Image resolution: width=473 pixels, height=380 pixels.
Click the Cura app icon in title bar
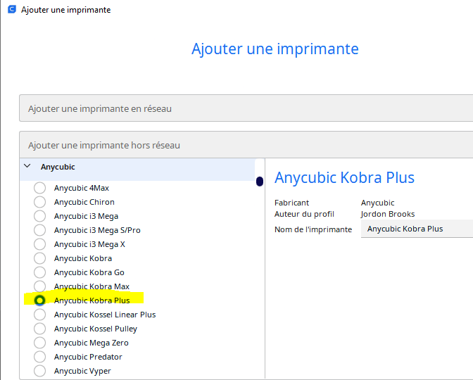click(x=12, y=10)
